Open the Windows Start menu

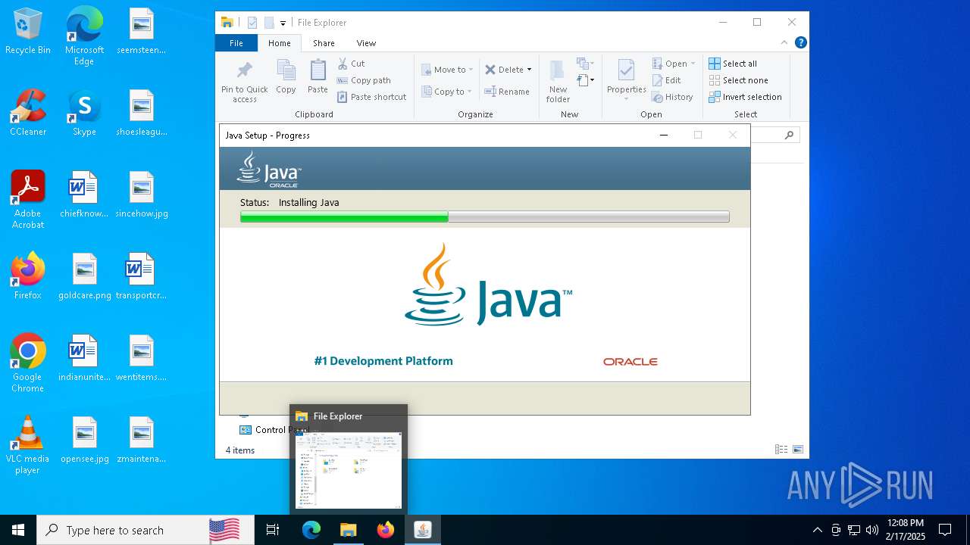click(18, 530)
